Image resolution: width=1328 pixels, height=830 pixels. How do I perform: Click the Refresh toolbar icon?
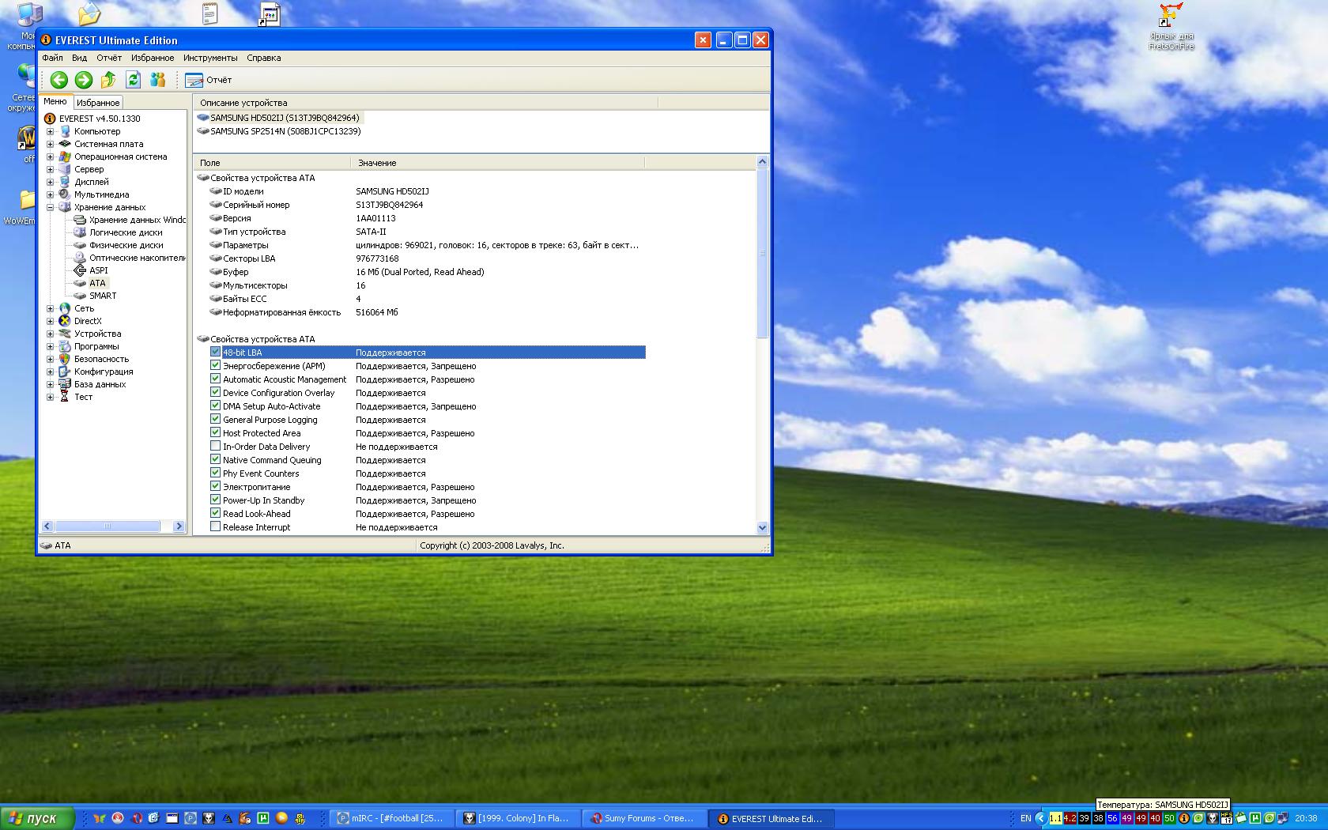coord(133,80)
